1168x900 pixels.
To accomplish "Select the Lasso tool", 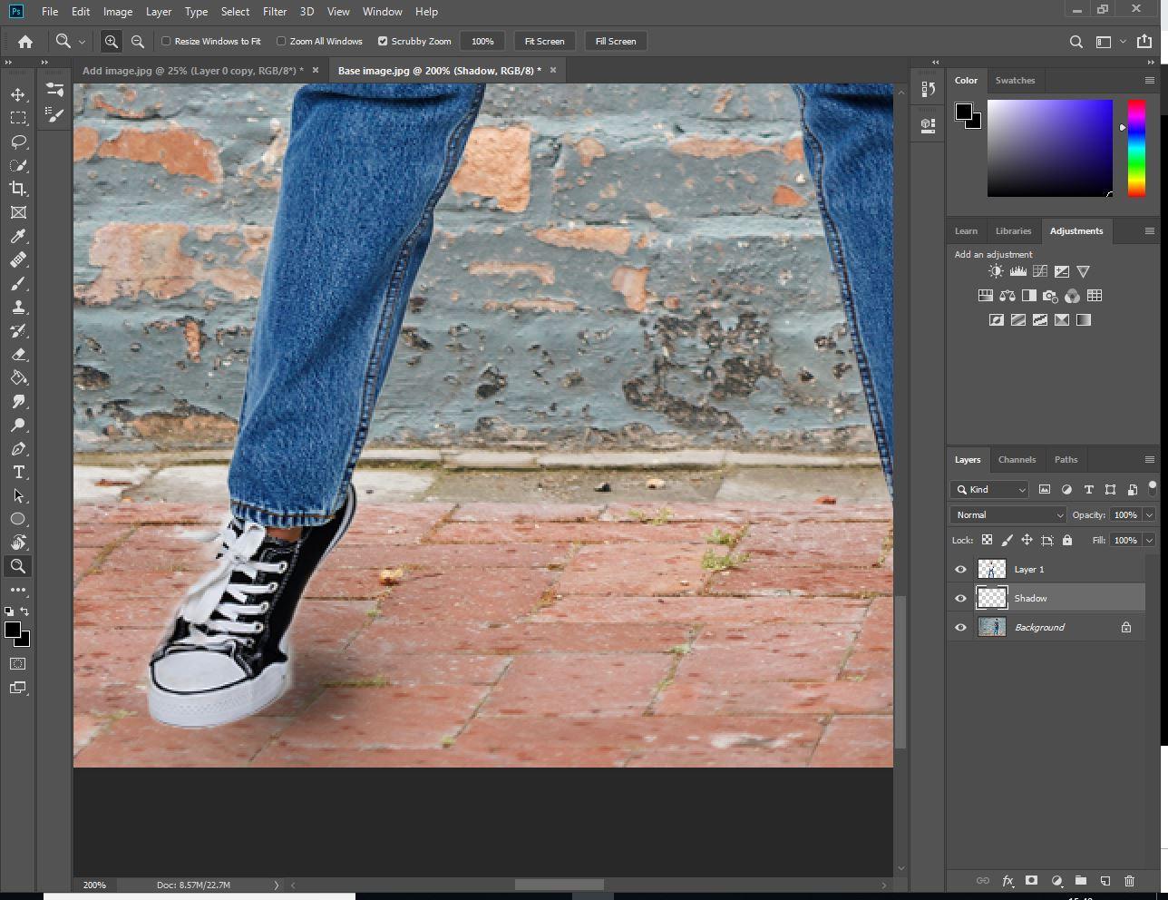I will [x=18, y=142].
